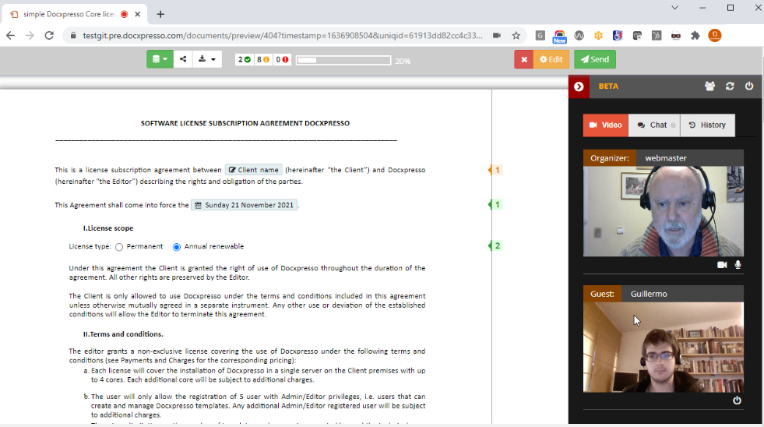Open the tab search chevron dropdown
Screen dimensions: 764x427
click(x=675, y=8)
